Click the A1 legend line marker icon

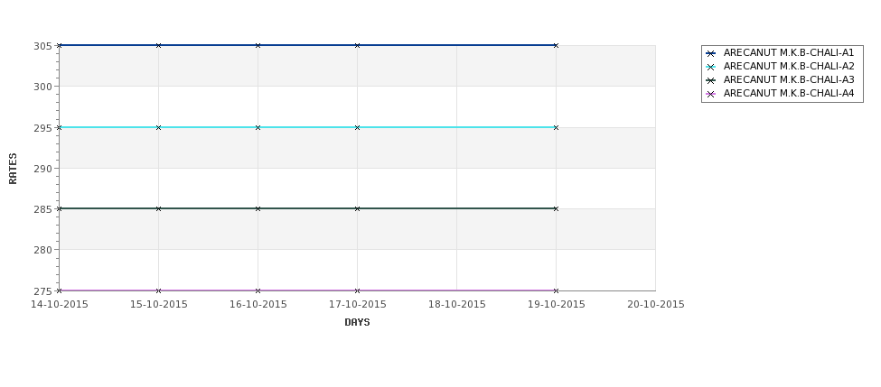[x=710, y=53]
